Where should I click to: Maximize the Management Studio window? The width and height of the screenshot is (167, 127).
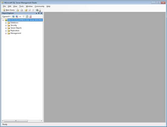click(158, 3)
